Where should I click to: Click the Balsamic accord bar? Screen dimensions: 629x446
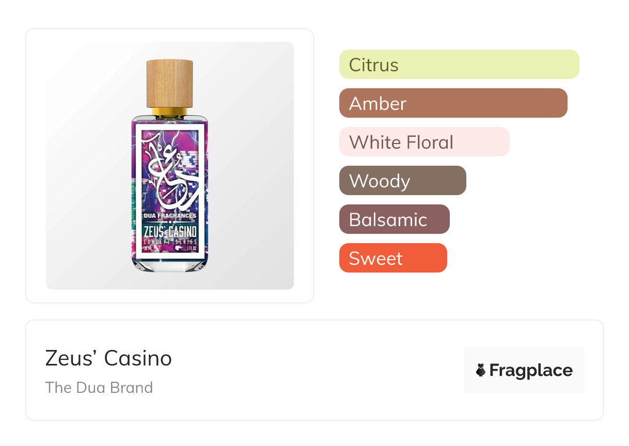point(394,219)
